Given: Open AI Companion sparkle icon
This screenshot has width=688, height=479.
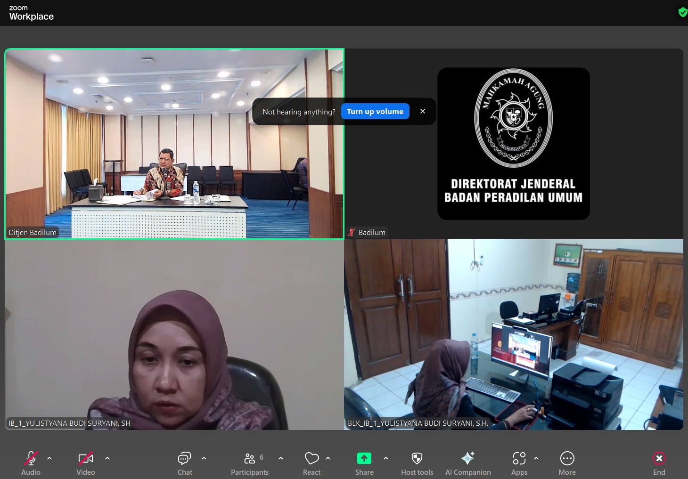Looking at the screenshot, I should [x=468, y=458].
